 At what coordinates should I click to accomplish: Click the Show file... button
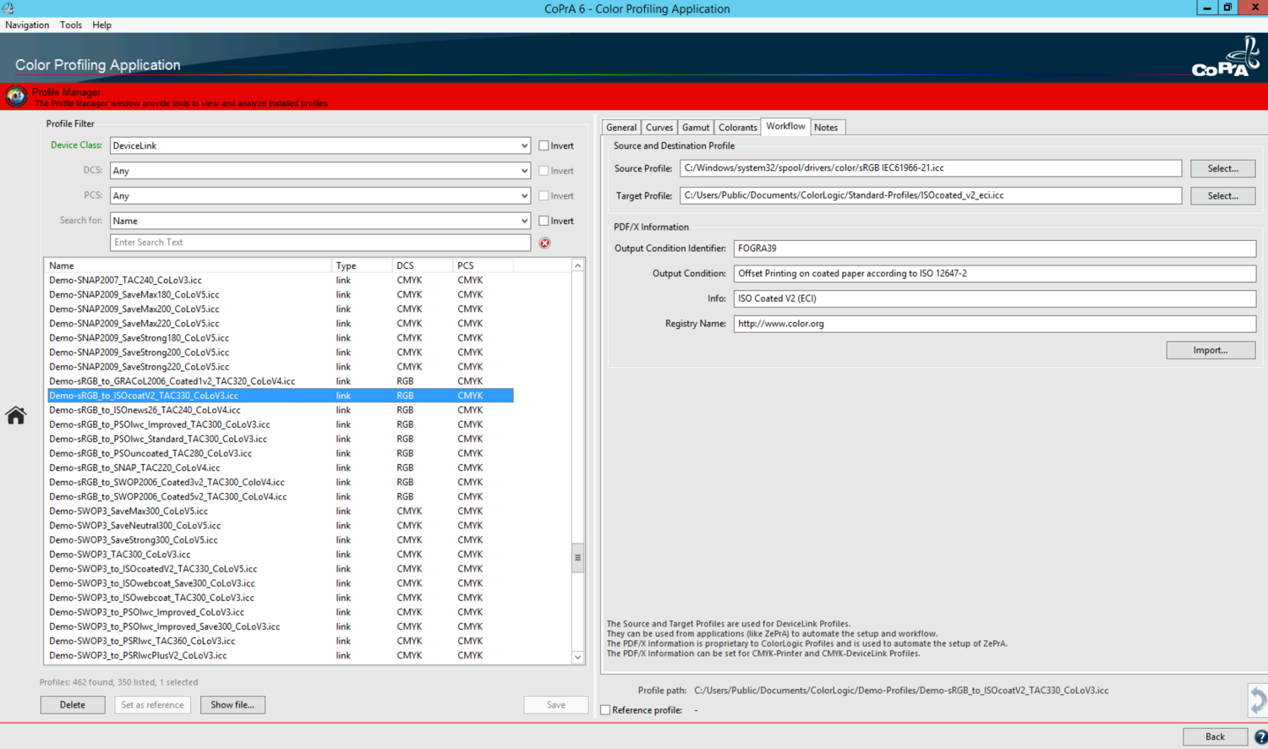[232, 705]
